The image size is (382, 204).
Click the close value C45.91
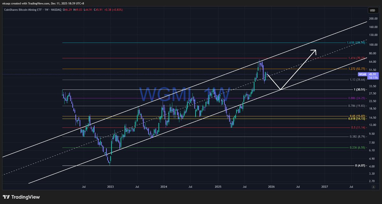pyautogui.click(x=98, y=10)
